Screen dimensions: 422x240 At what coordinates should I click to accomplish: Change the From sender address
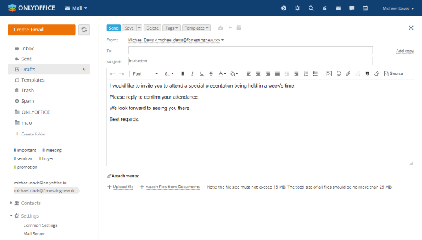(x=175, y=40)
